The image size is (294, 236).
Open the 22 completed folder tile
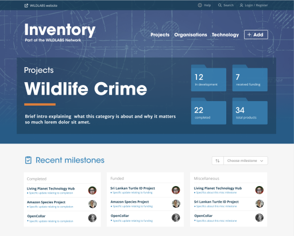point(208,111)
